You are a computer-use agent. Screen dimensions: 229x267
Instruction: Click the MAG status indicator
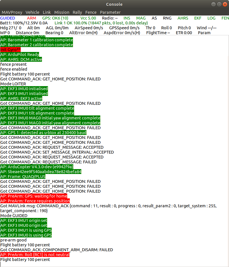coord(141,18)
